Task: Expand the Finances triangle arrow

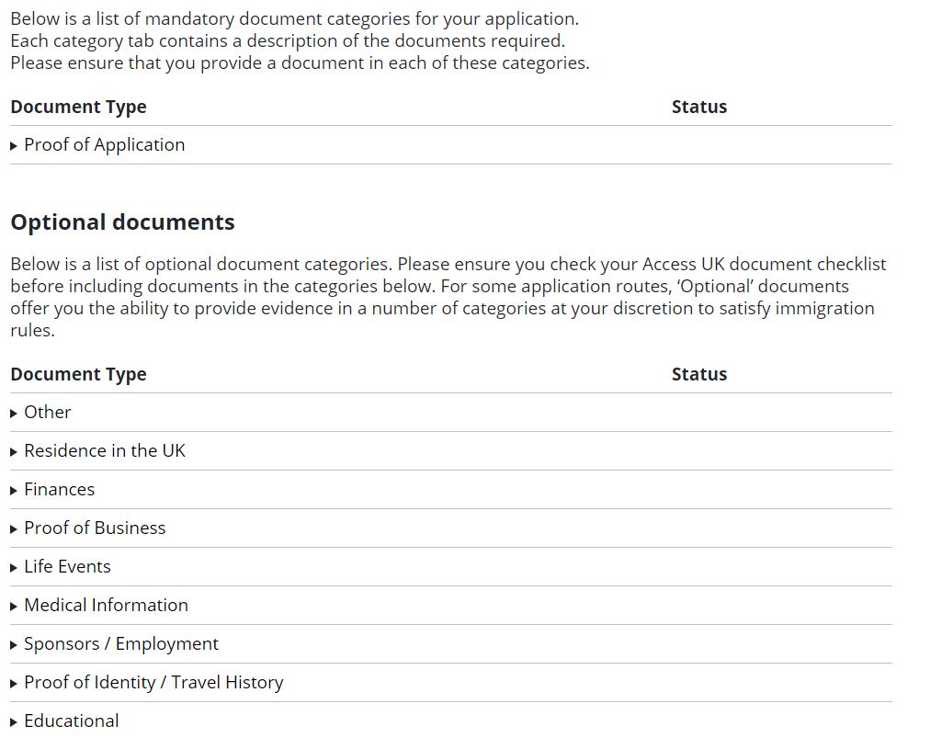Action: coord(14,491)
